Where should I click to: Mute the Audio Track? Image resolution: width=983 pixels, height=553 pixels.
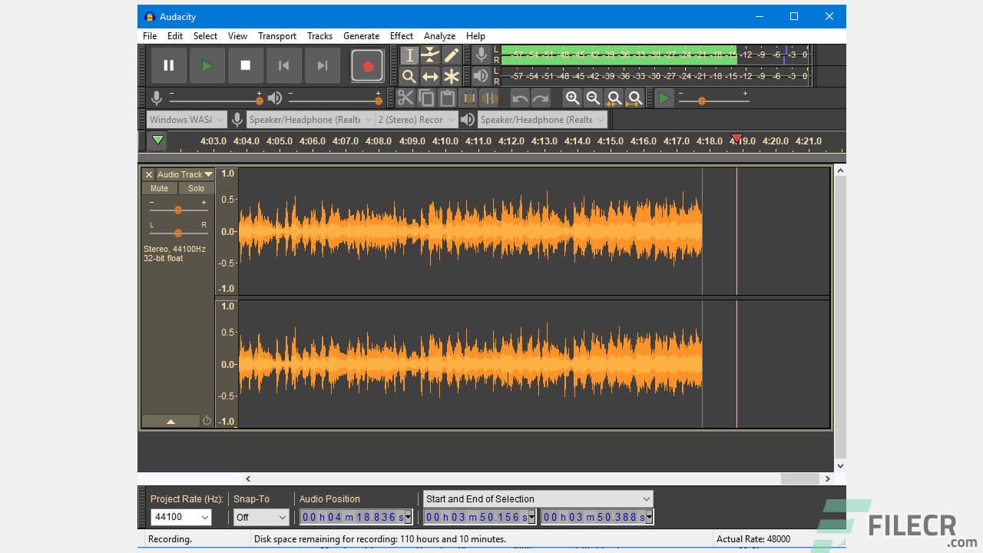click(x=159, y=188)
